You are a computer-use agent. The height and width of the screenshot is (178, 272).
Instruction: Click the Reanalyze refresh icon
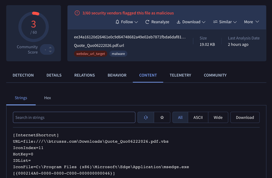[147, 22]
